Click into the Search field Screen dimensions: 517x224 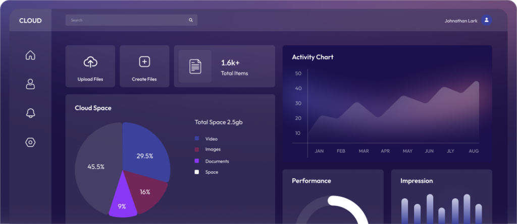(131, 20)
